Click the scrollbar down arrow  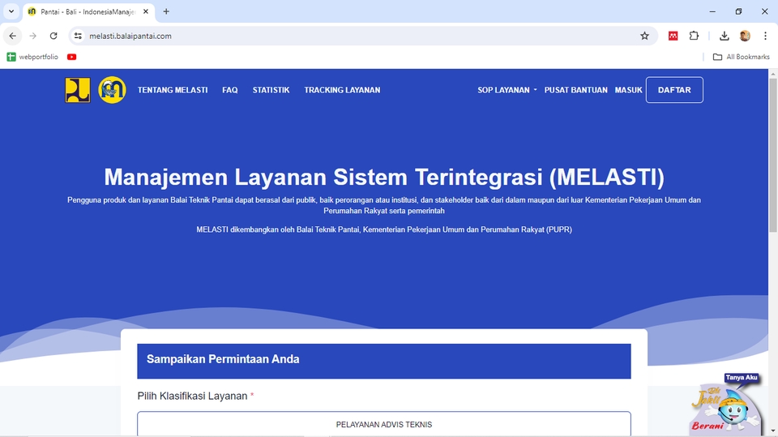773,431
